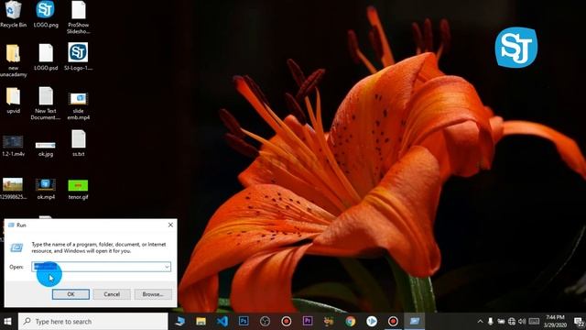Open Visual Studio Code from taskbar
Image resolution: width=586 pixels, height=330 pixels.
(x=222, y=322)
